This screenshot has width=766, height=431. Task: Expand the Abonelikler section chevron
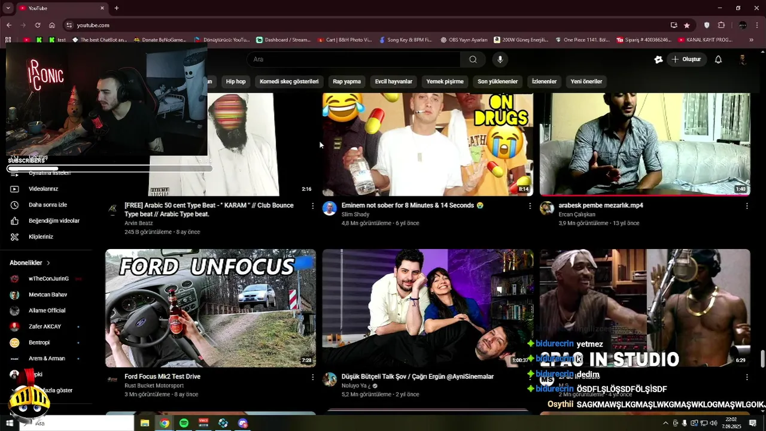tap(48, 263)
